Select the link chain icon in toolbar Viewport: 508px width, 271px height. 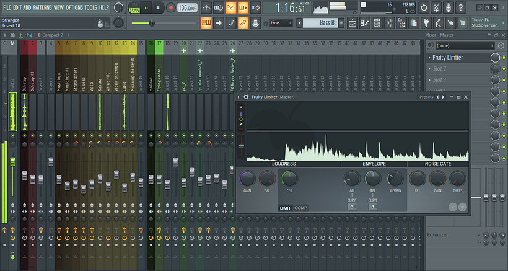click(x=243, y=23)
